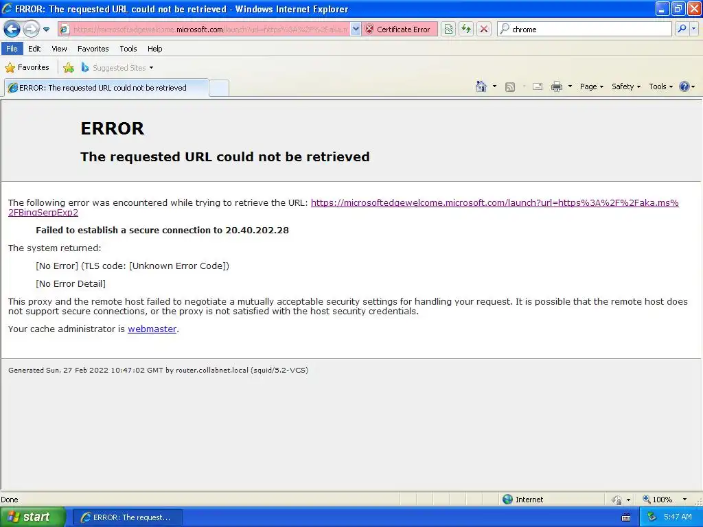
Task: Click the address bar URL field
Action: [x=210, y=30]
